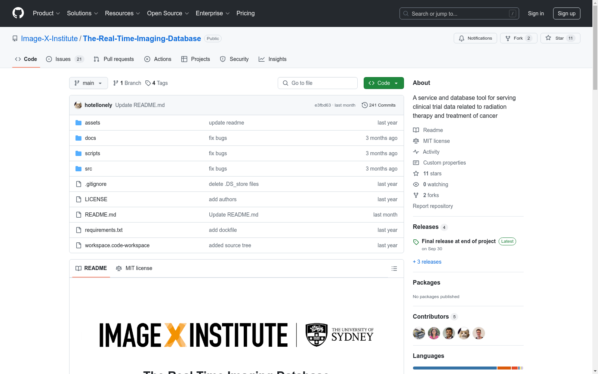
Task: Open the hotellonely author link
Action: [98, 105]
